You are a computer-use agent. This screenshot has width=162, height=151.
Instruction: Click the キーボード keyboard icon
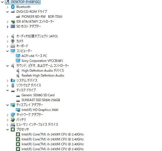tap(13, 46)
